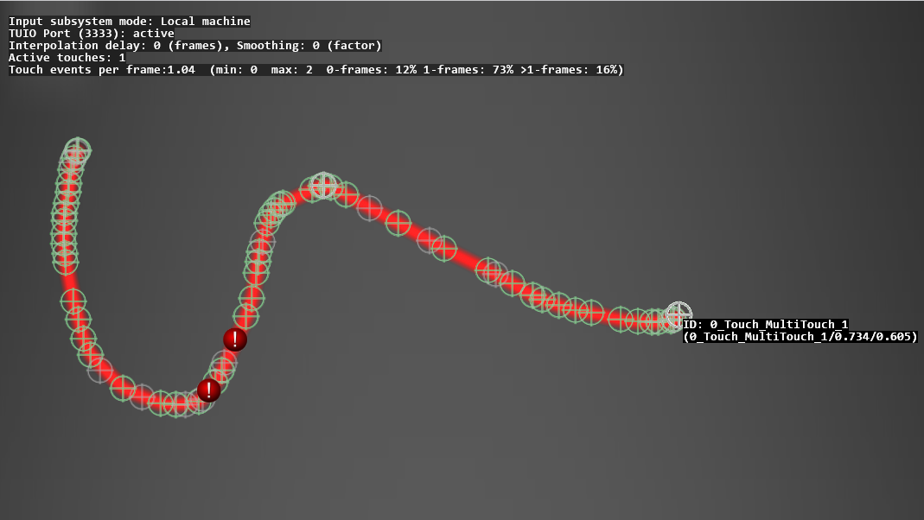The width and height of the screenshot is (924, 520).
Task: Click the 'Active touches: 1' line
Action: pos(67,57)
